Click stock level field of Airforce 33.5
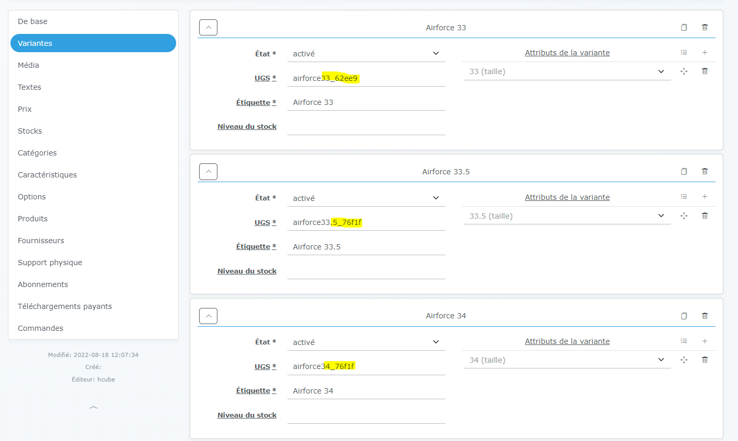738x441 pixels. point(366,271)
